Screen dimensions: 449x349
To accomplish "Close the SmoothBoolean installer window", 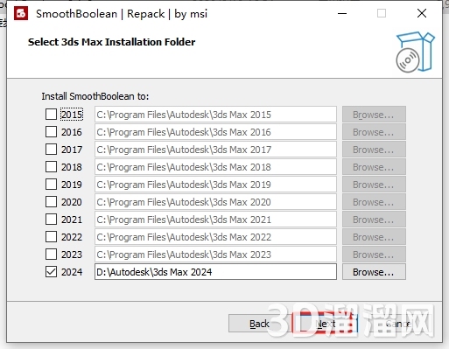I will point(422,13).
